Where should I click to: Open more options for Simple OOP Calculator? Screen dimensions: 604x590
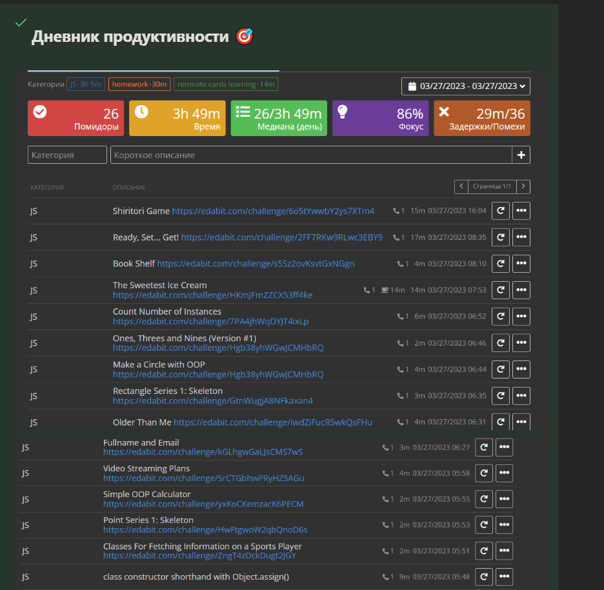coord(504,499)
